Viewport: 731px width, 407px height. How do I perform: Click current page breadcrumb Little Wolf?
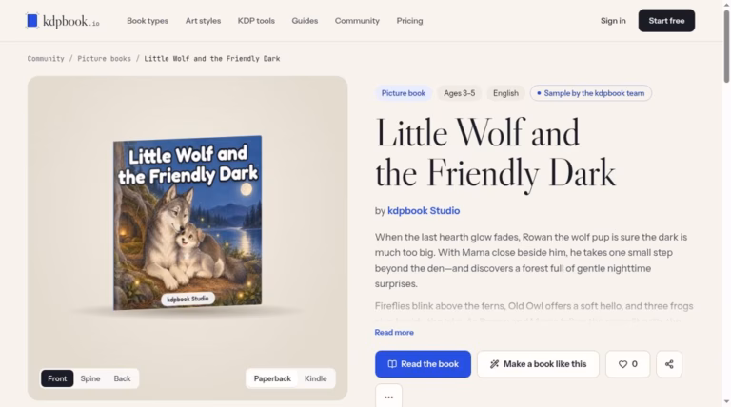click(211, 59)
